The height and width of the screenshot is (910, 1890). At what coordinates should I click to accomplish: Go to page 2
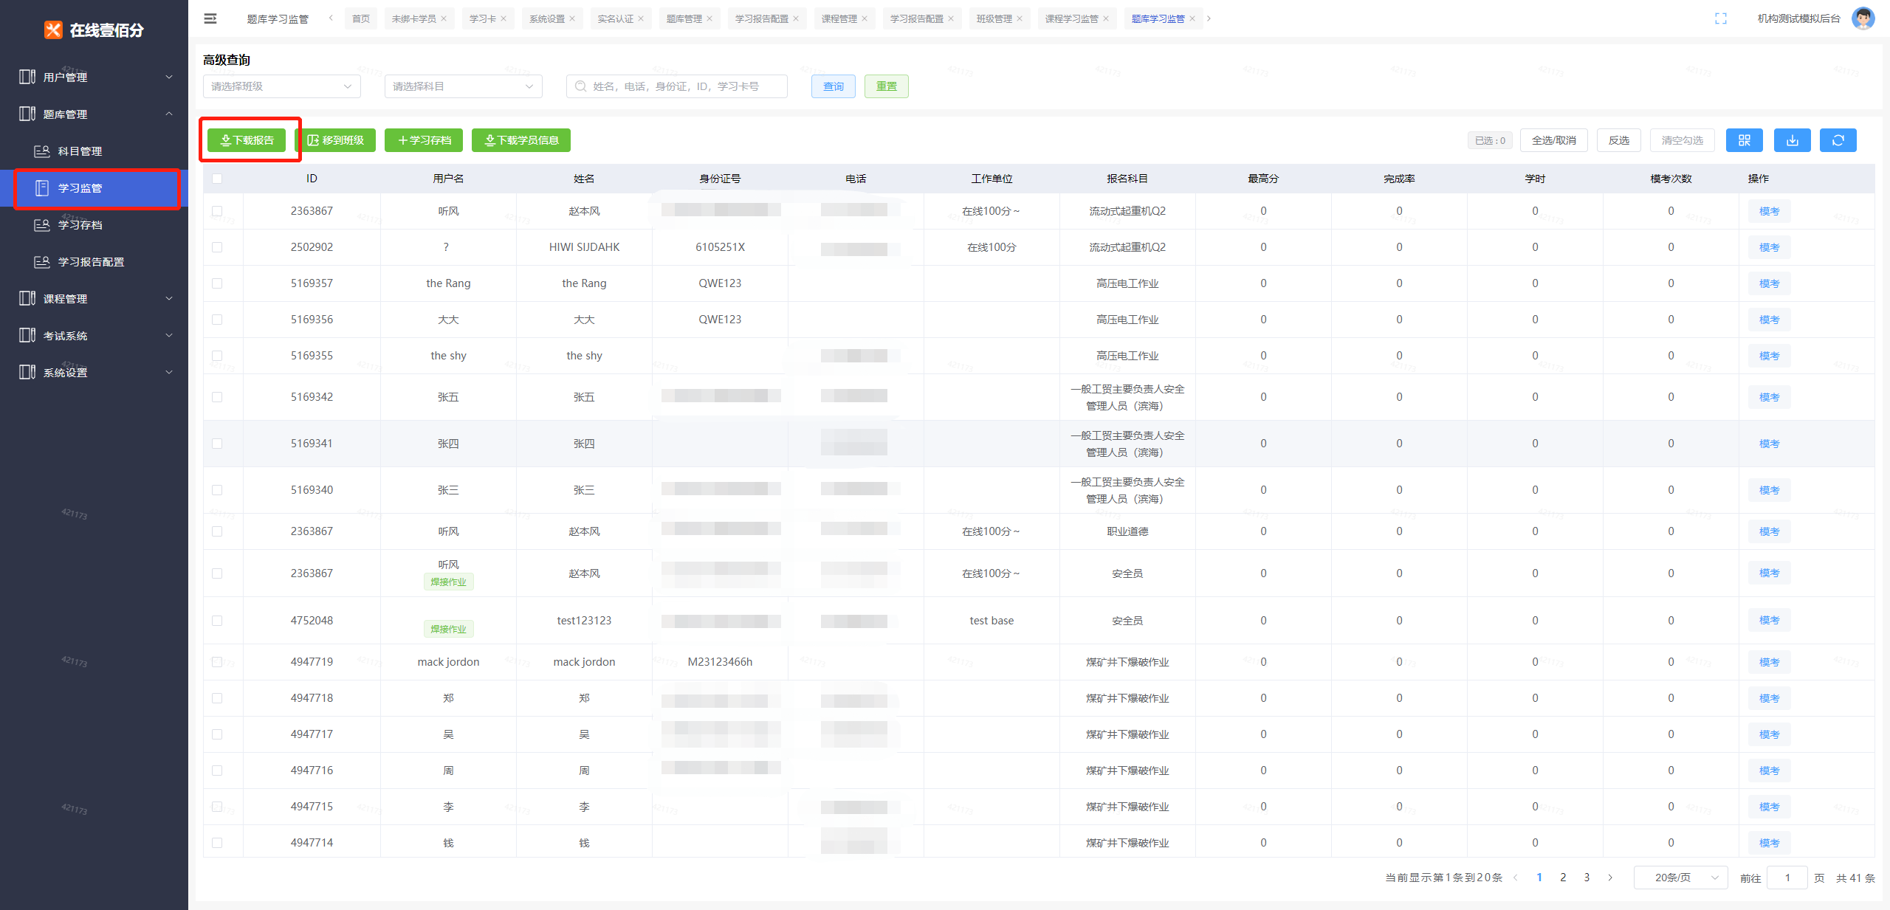(1563, 878)
